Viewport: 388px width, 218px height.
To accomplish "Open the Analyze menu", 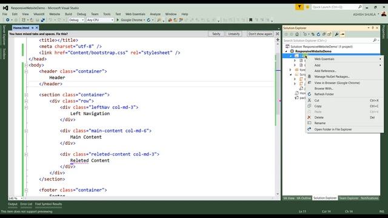I will pyautogui.click(x=155, y=14).
